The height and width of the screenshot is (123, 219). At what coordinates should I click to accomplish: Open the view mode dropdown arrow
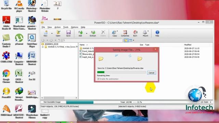coord(133,40)
